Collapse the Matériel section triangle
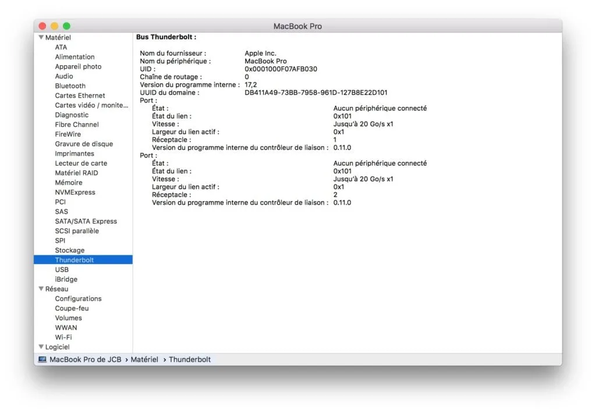596x414 pixels. pyautogui.click(x=41, y=37)
